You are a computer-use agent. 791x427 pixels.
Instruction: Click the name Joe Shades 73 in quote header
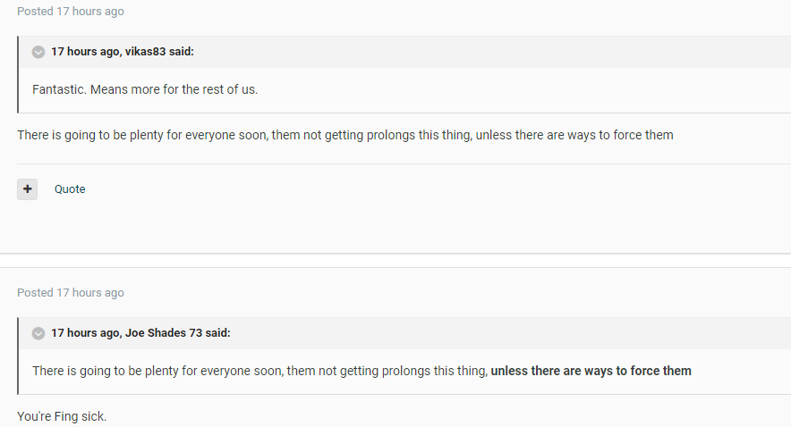tap(163, 333)
